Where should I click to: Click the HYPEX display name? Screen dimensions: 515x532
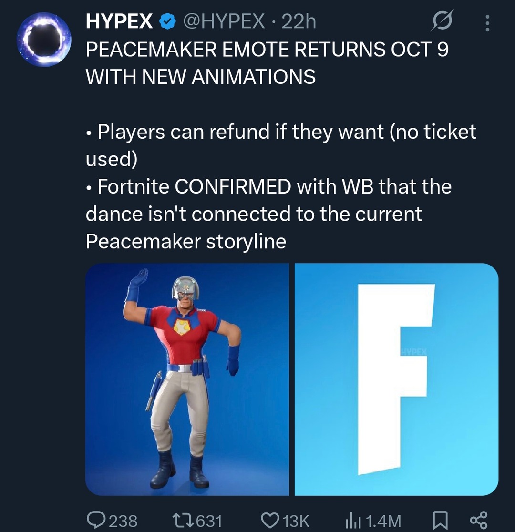coord(119,21)
